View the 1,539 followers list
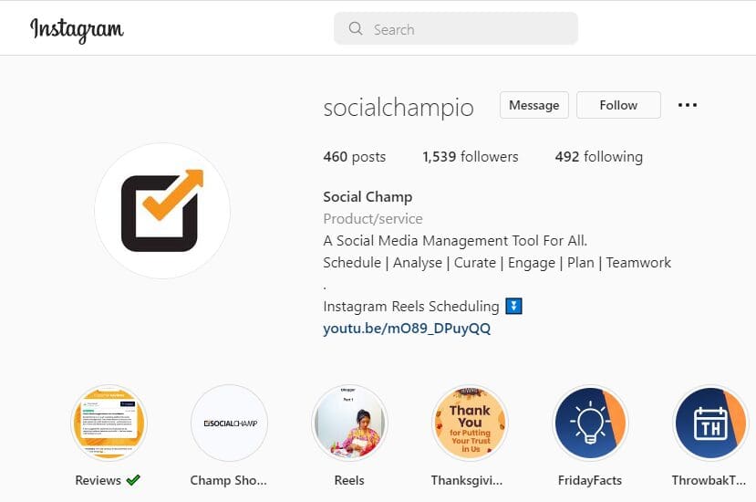 coord(470,157)
